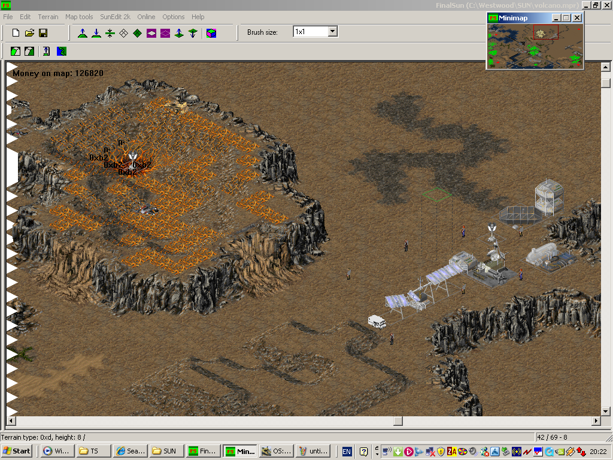The image size is (613, 460).
Task: Select the raise ground tool (blue up arrow)
Action: 83,34
